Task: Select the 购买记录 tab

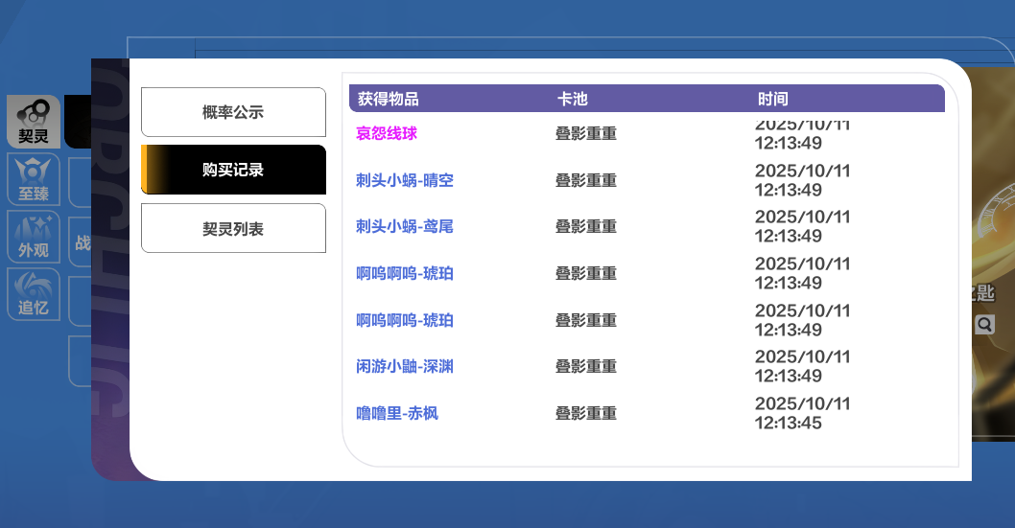Action: coord(233,170)
